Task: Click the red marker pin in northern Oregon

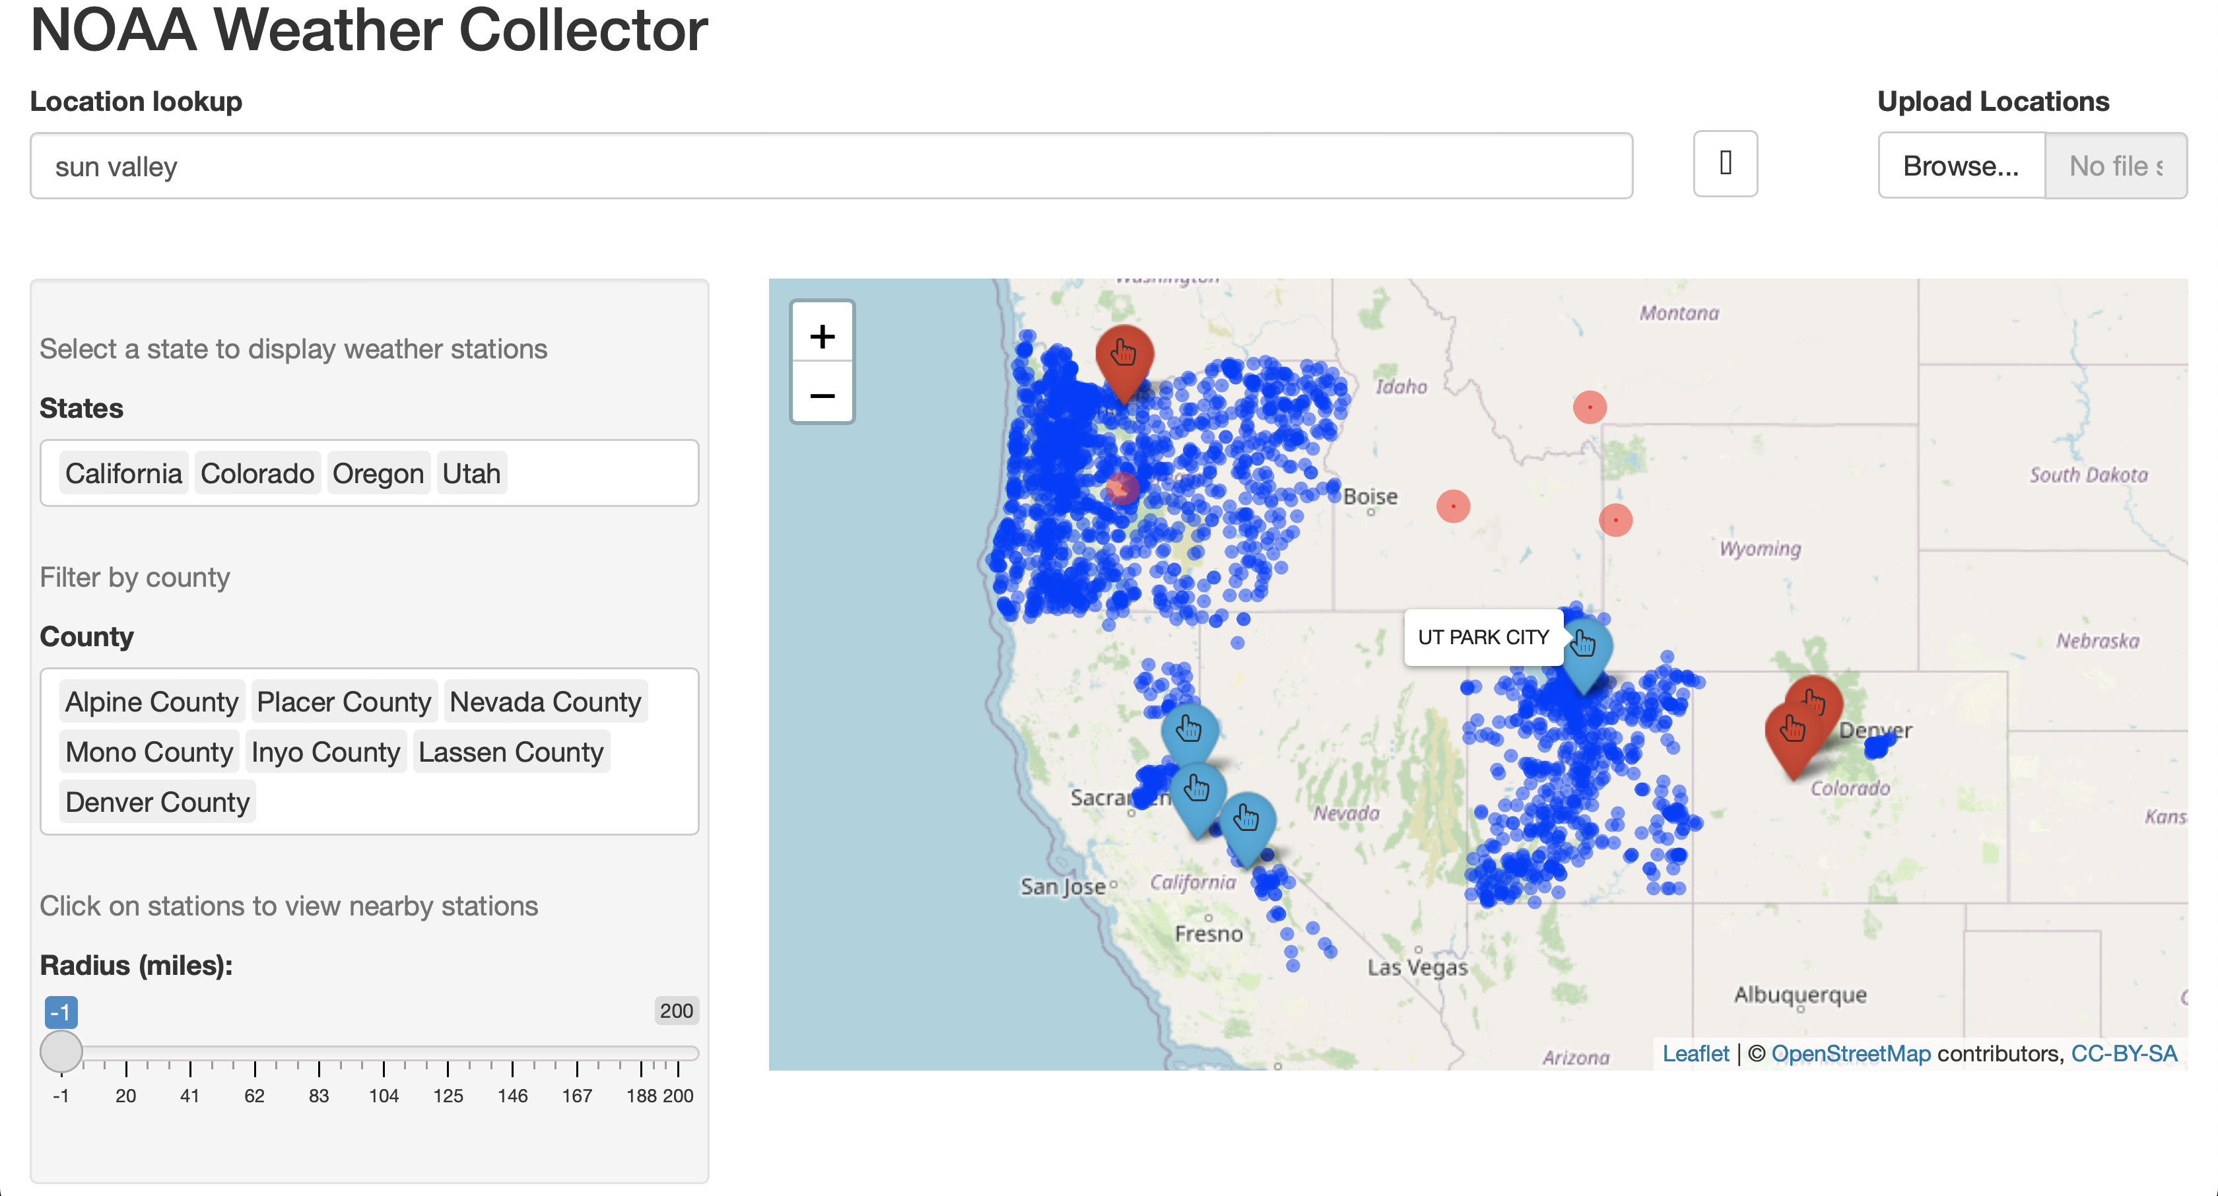Action: [1124, 356]
